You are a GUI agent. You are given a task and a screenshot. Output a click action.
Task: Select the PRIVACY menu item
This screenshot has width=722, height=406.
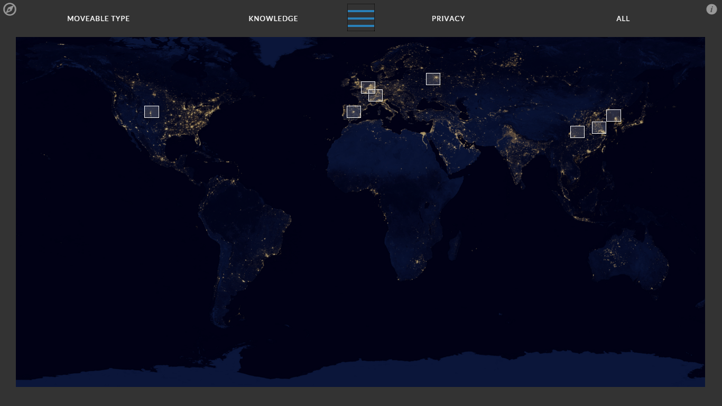click(448, 19)
